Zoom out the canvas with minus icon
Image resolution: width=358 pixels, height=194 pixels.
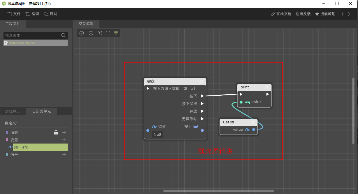(82, 33)
